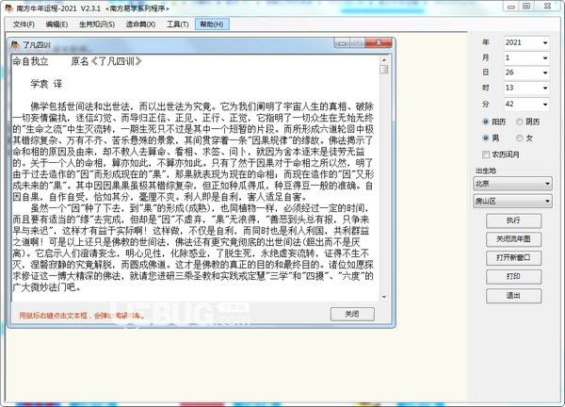Screen dimensions: 565x407
Task: Click the text box scrollbar thumb
Action: 384,69
